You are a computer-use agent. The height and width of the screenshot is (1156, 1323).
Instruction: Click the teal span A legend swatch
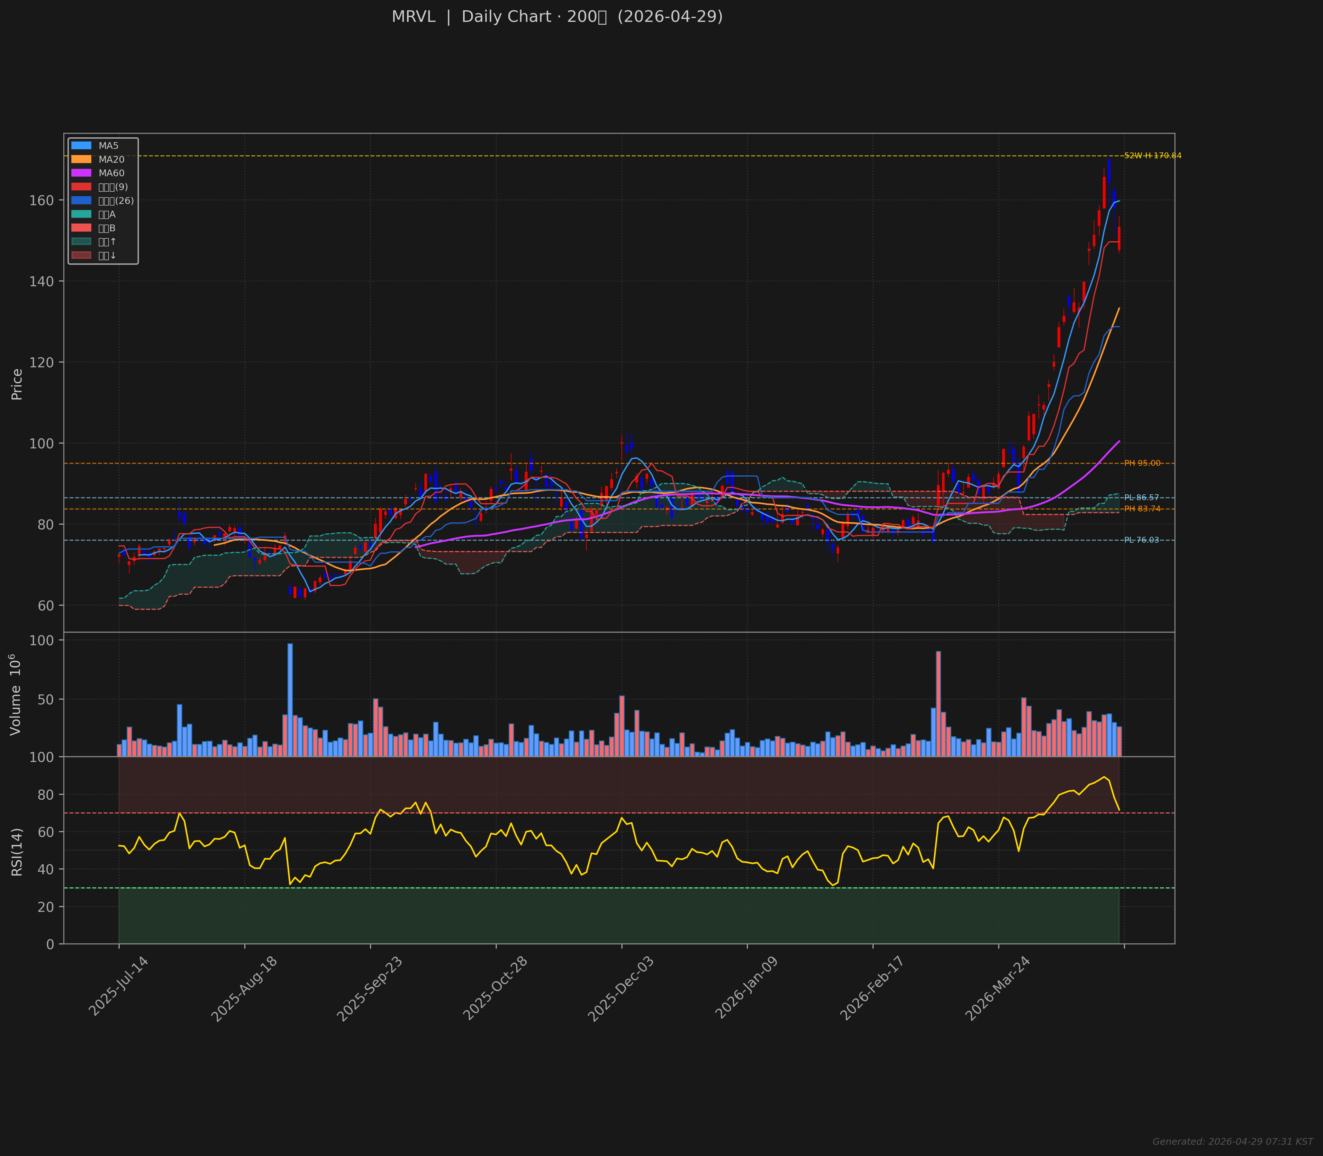tap(81, 214)
